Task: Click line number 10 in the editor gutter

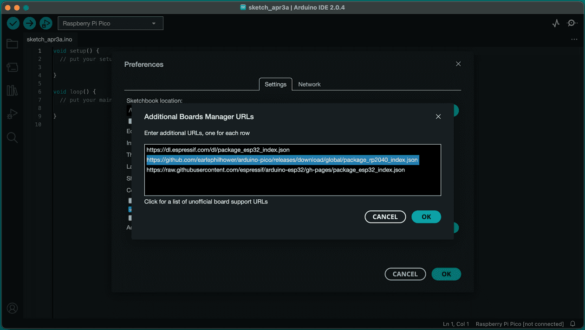Action: click(38, 124)
